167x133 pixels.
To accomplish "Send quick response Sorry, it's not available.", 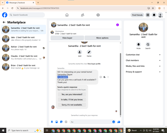I will click(72, 105).
